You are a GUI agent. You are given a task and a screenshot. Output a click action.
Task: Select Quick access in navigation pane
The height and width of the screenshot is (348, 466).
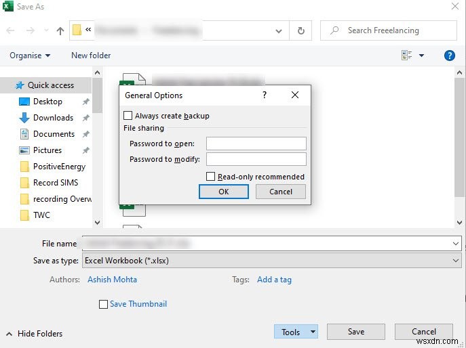click(x=46, y=85)
